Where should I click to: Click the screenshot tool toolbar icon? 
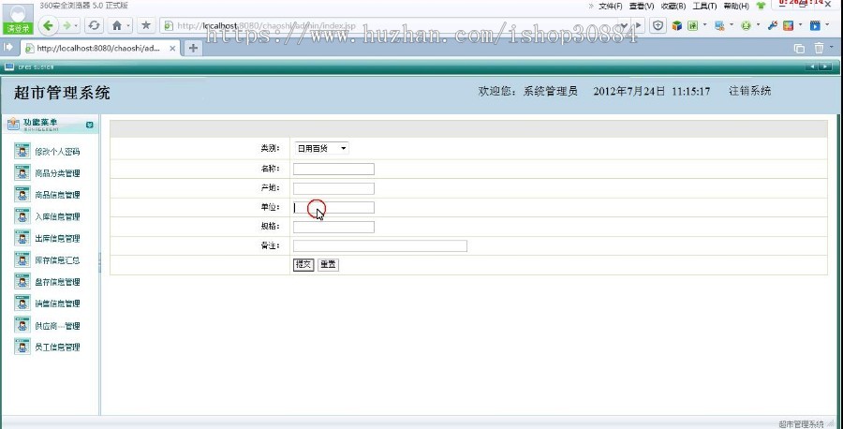click(x=720, y=25)
